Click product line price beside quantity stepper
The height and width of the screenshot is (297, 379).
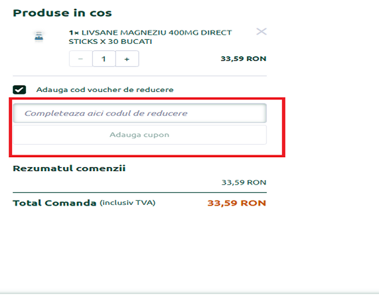point(243,59)
